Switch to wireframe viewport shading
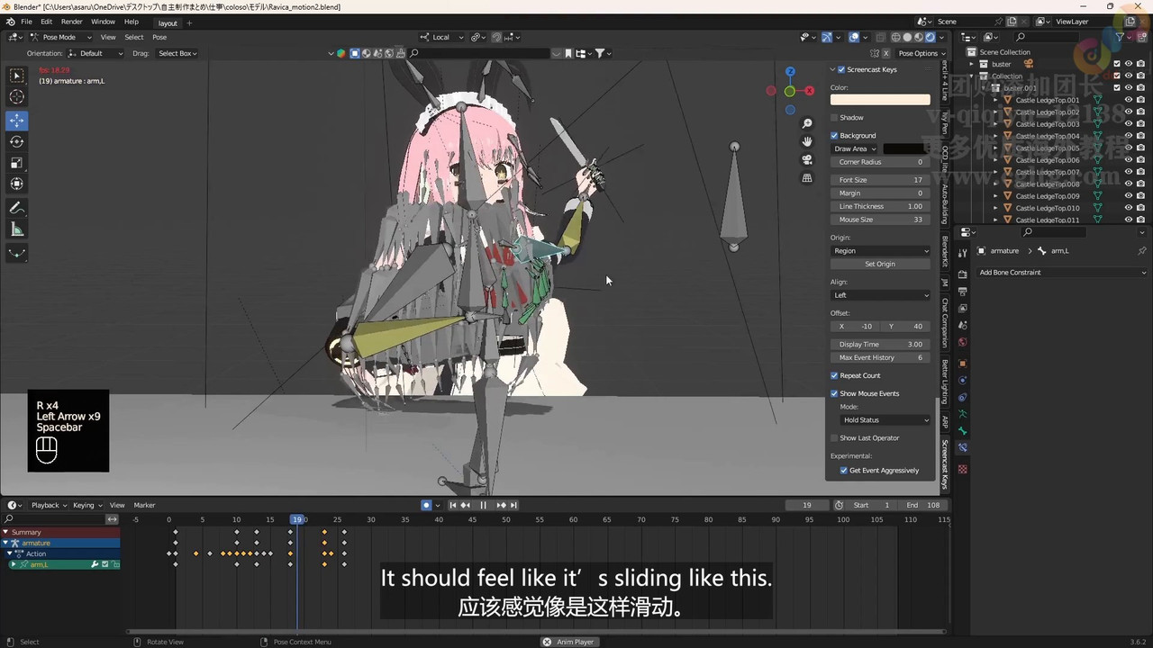Image resolution: width=1153 pixels, height=648 pixels. 895,37
